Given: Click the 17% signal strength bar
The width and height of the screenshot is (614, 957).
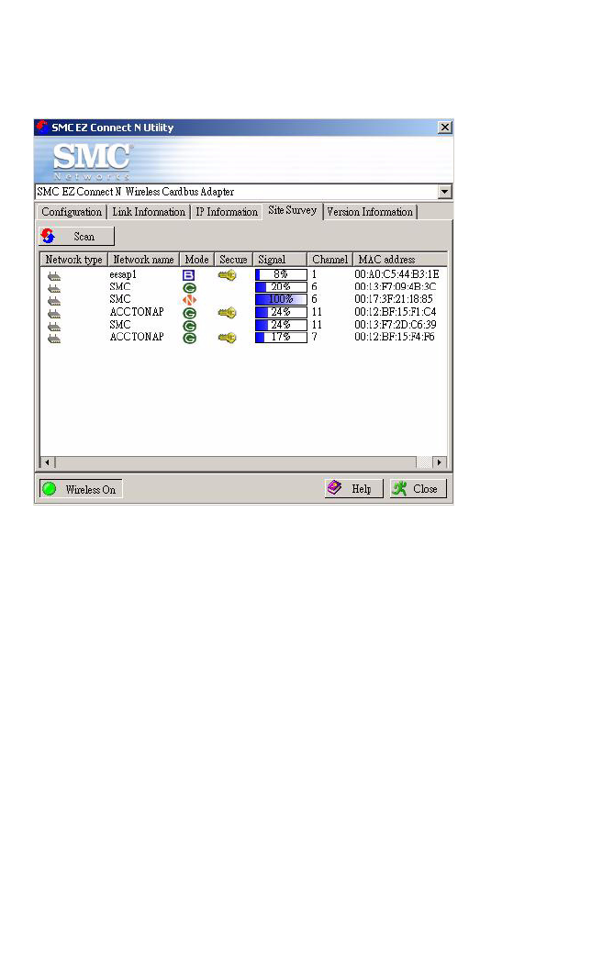Looking at the screenshot, I should point(281,338).
